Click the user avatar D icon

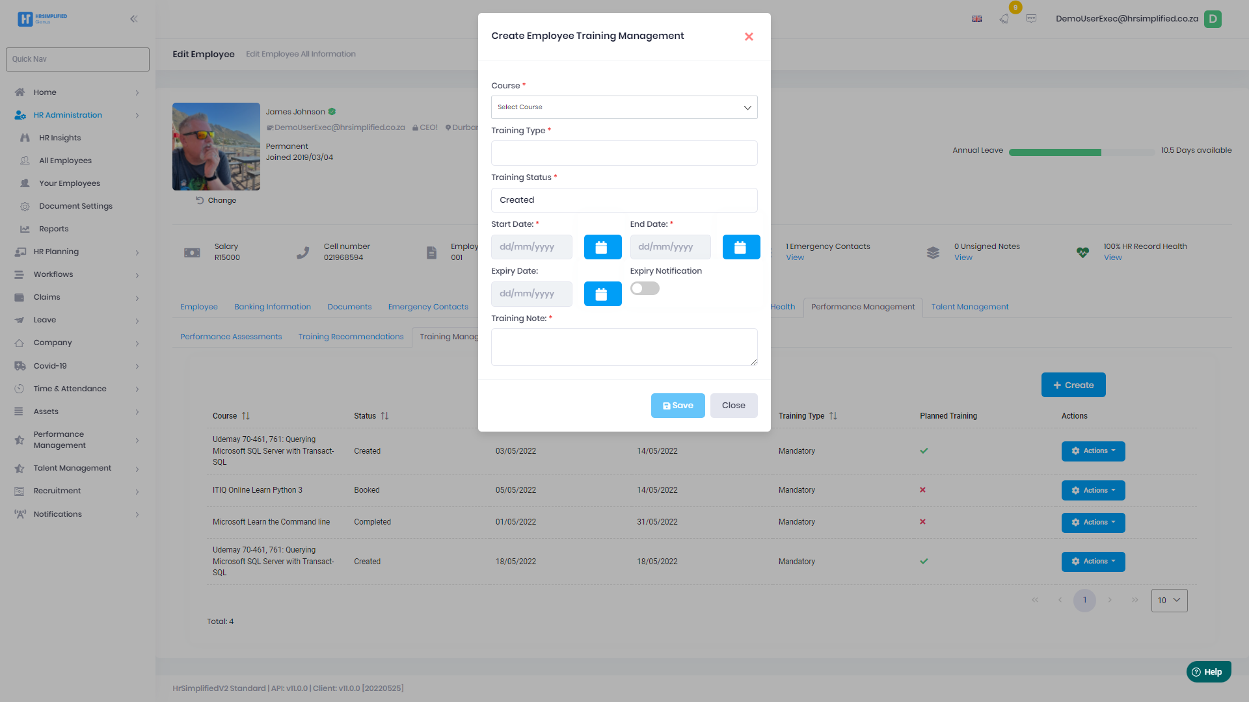coord(1213,19)
